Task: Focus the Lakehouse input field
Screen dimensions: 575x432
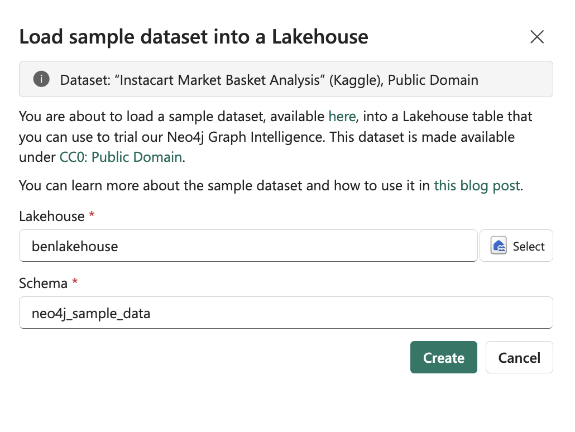Action: coord(248,246)
